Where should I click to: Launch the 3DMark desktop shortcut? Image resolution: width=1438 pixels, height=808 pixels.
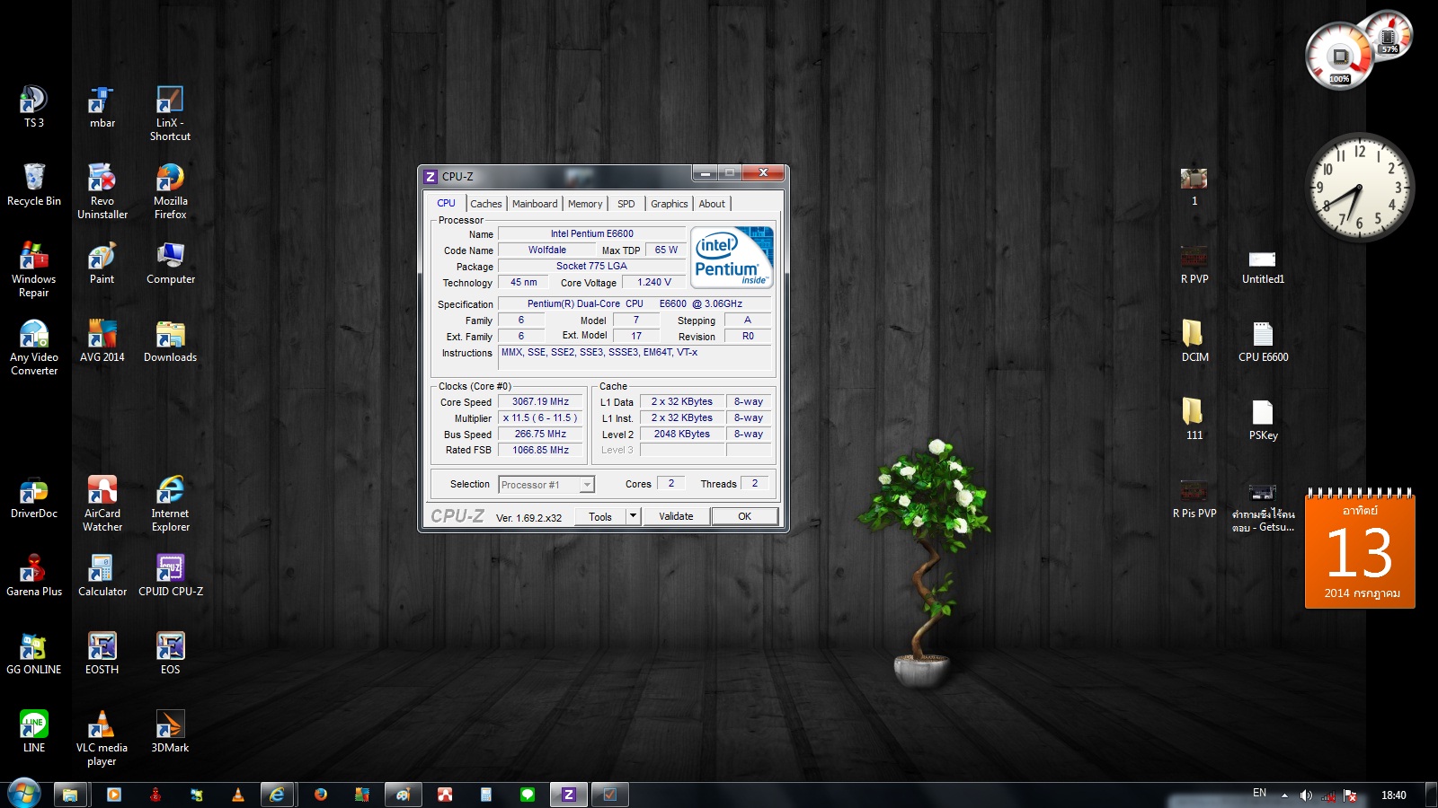pyautogui.click(x=170, y=731)
